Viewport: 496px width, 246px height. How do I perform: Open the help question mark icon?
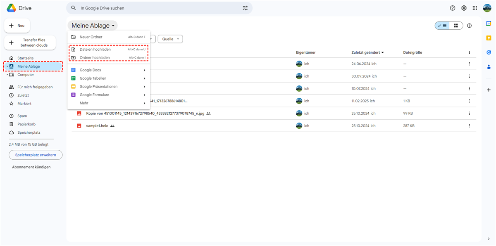[x=453, y=8]
